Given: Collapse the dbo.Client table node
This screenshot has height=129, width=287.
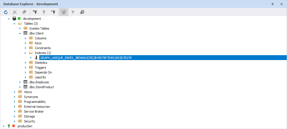Looking at the screenshot, I should pos(20,33).
